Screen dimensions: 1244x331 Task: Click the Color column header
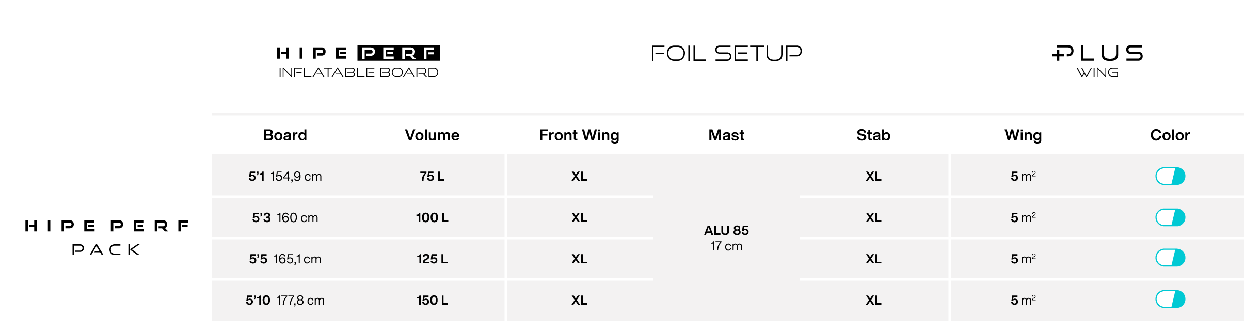click(1170, 135)
